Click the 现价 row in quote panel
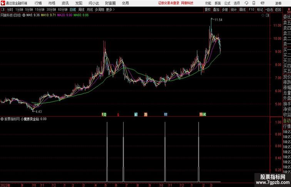The height and width of the screenshot is (187, 291). point(287,77)
